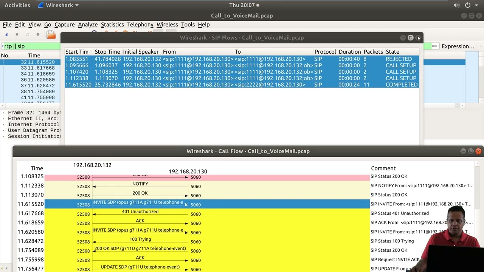Screen dimensions: 484x272
Task: Select the REJECTED SIP flow row
Action: pyautogui.click(x=242, y=59)
